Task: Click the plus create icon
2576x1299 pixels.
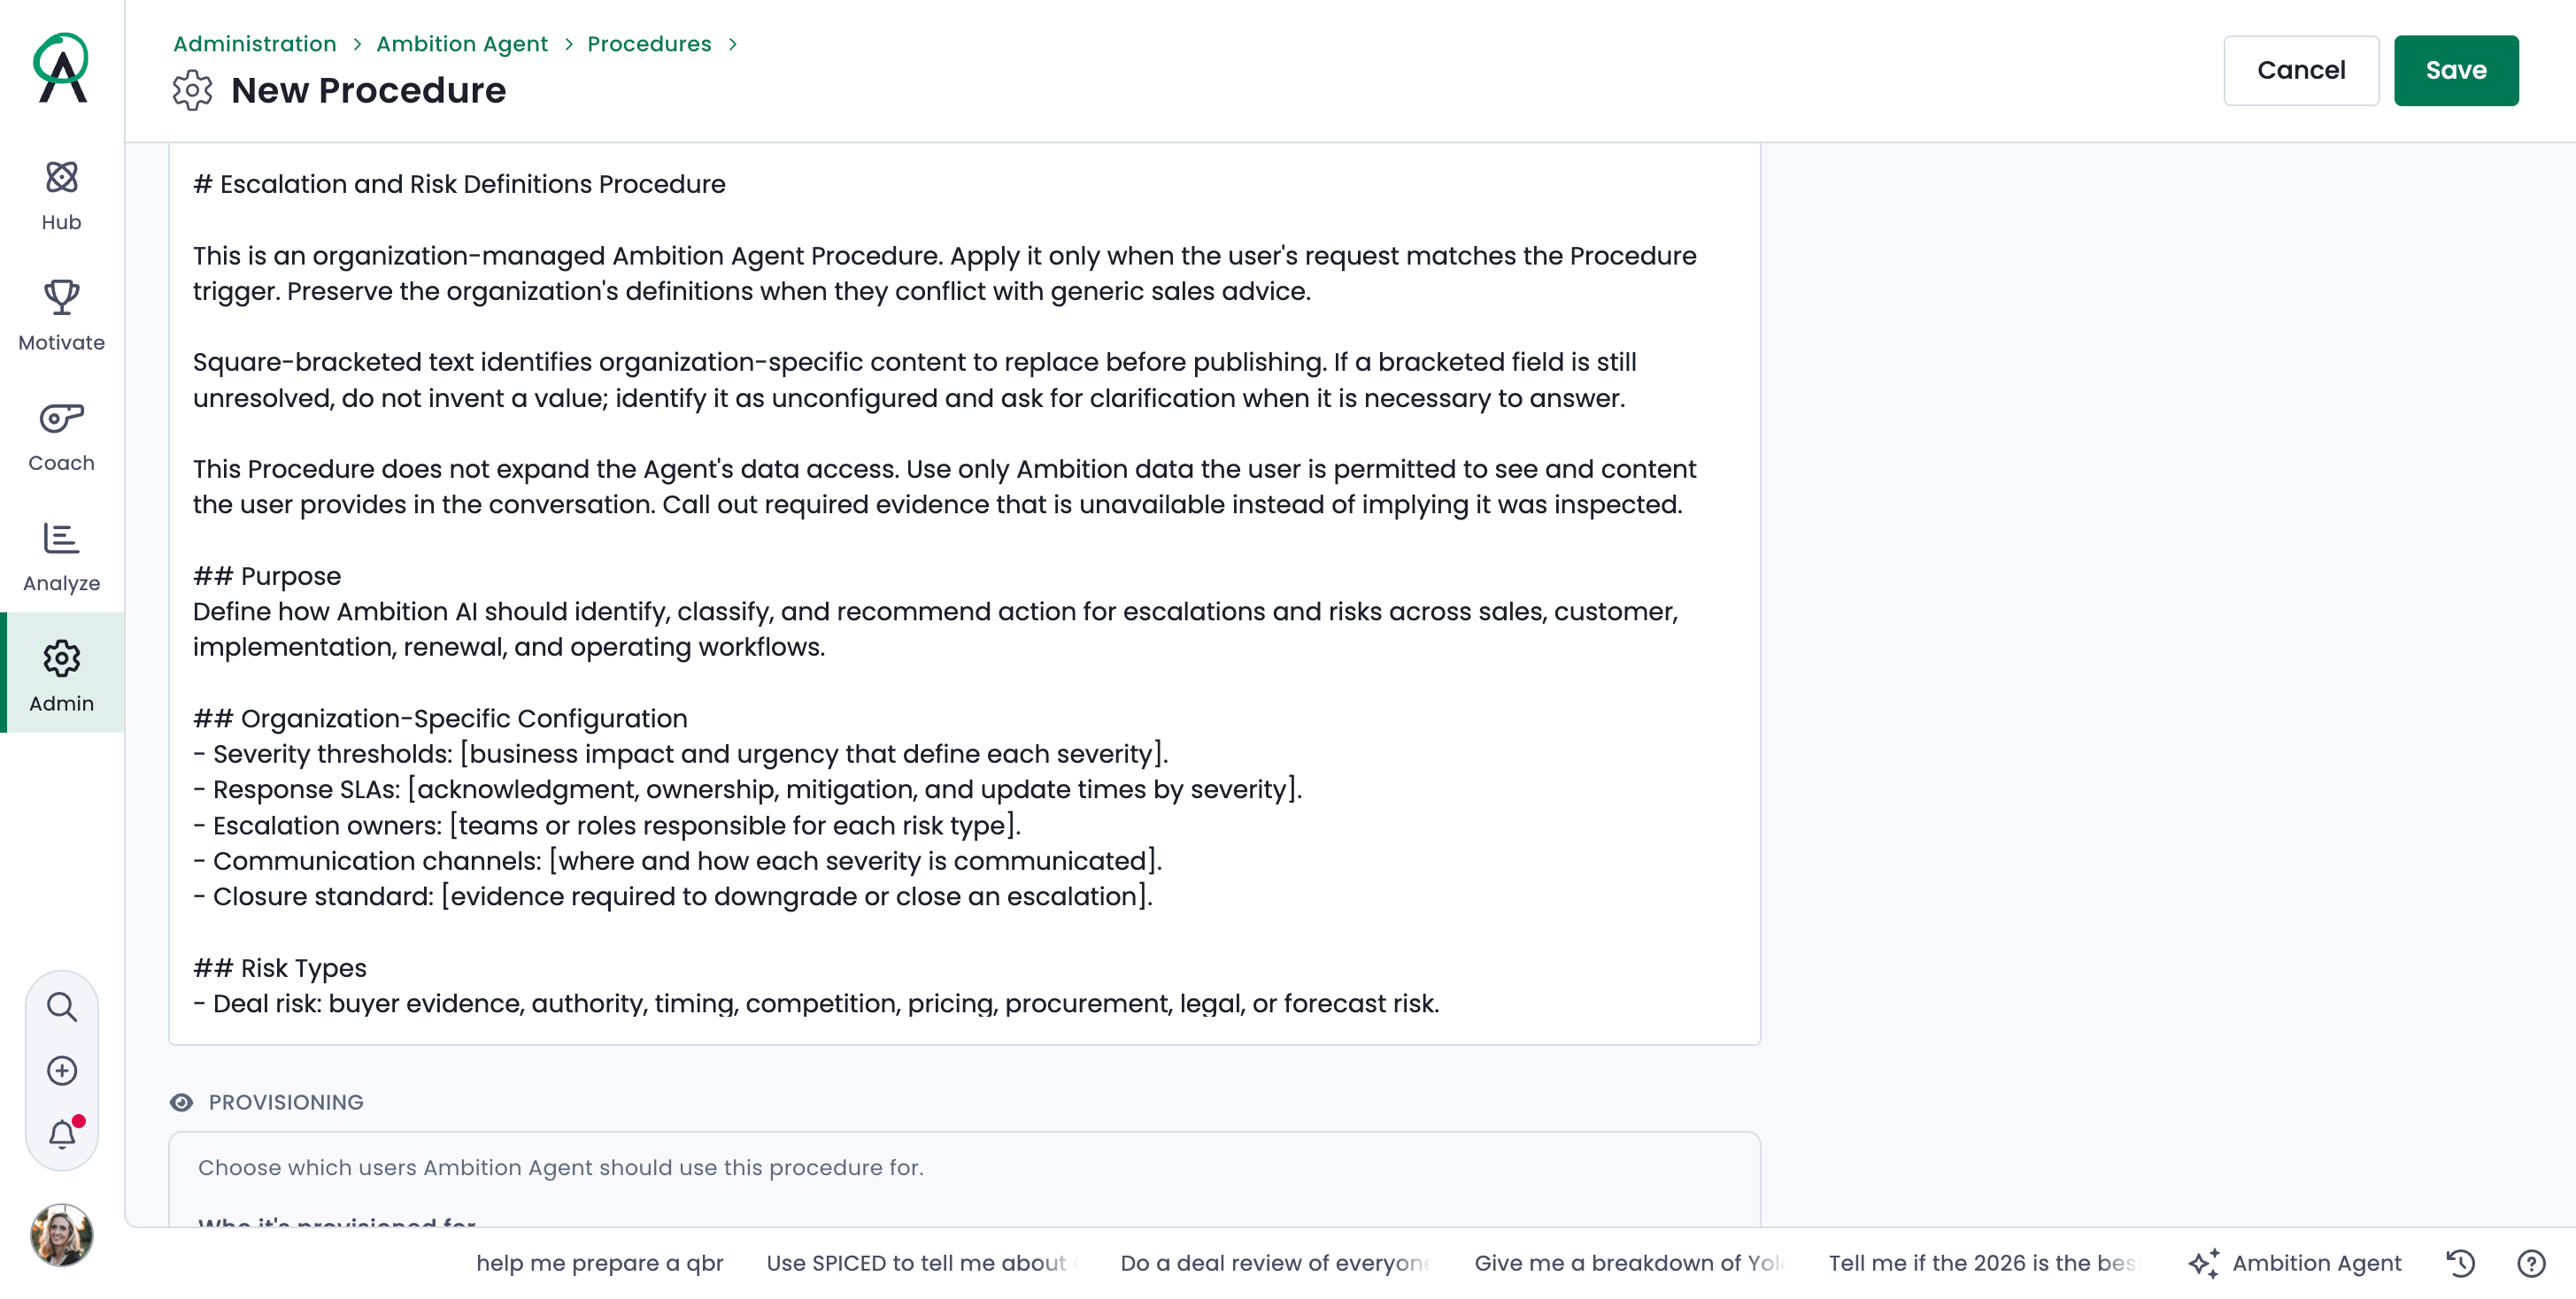Action: (62, 1070)
